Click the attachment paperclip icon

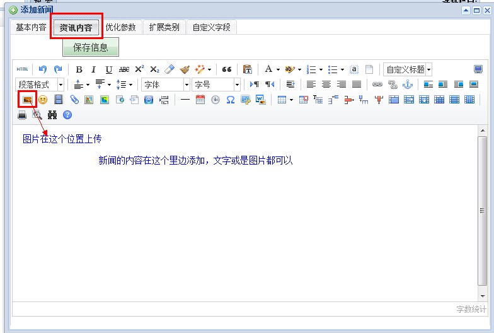(74, 100)
